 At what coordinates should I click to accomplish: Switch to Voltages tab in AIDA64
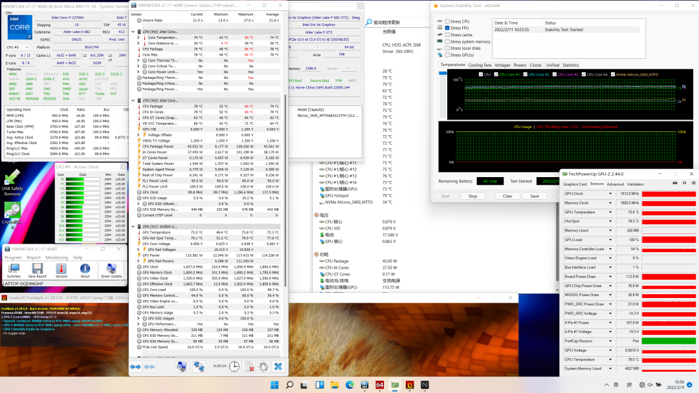(x=502, y=65)
